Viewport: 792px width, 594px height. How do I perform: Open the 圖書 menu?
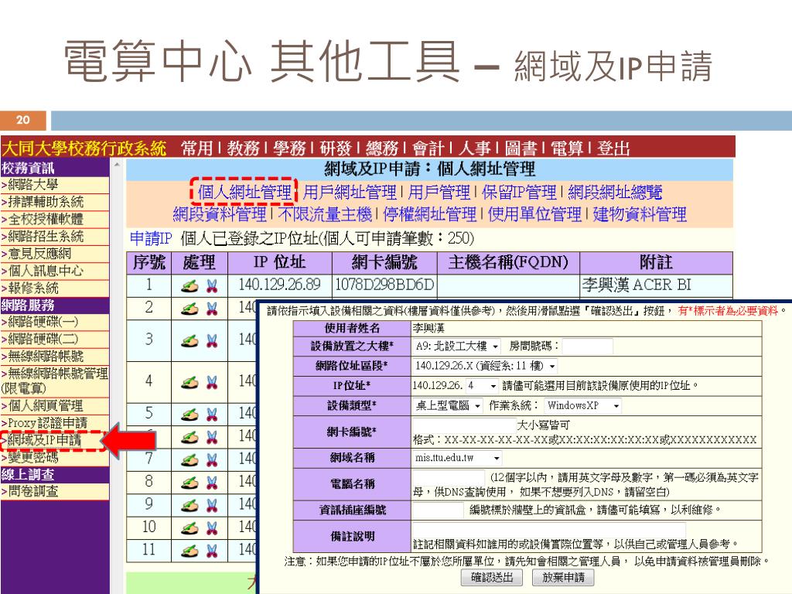tap(521, 148)
